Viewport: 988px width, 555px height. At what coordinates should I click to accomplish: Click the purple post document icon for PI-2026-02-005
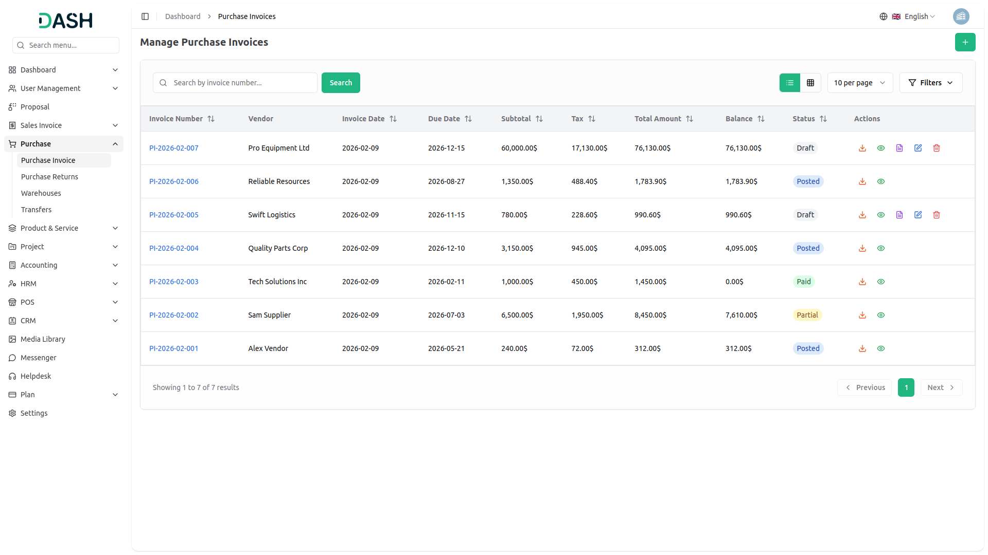point(899,215)
